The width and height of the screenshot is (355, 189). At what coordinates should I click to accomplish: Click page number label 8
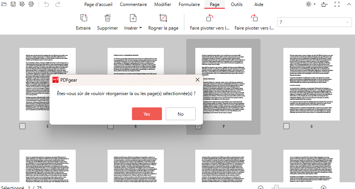point(312,126)
